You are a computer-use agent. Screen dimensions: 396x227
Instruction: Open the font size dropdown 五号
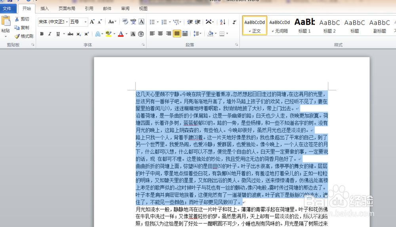[86, 22]
